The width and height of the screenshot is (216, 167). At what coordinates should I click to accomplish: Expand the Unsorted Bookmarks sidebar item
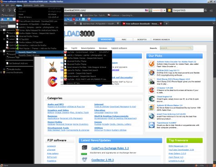1,72
